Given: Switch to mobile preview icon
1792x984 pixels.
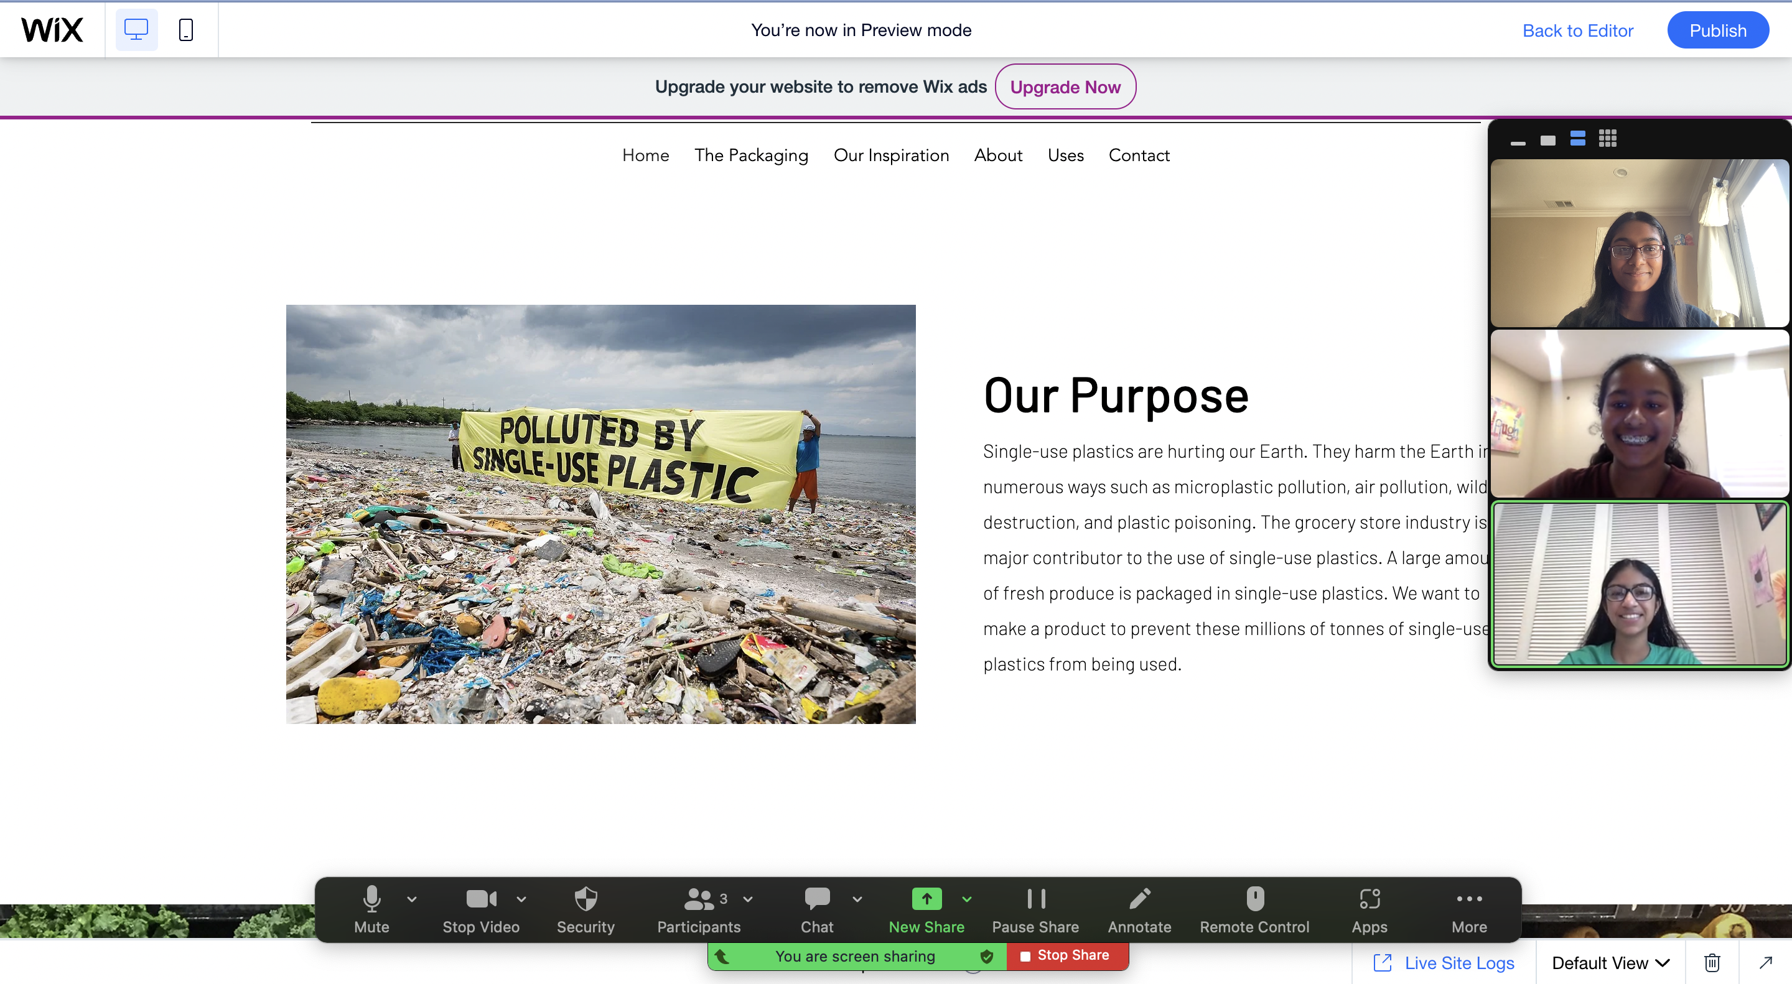Looking at the screenshot, I should point(186,30).
